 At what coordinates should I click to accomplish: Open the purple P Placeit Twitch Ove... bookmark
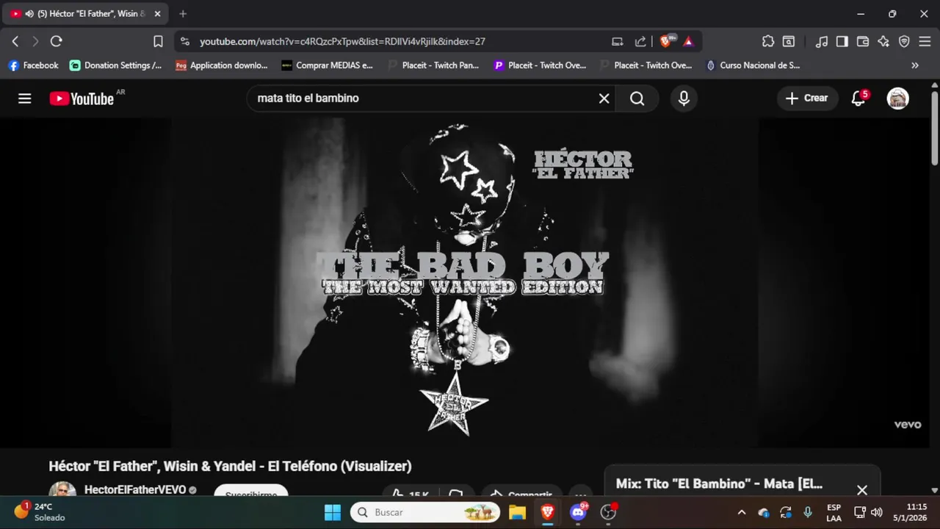pyautogui.click(x=540, y=65)
